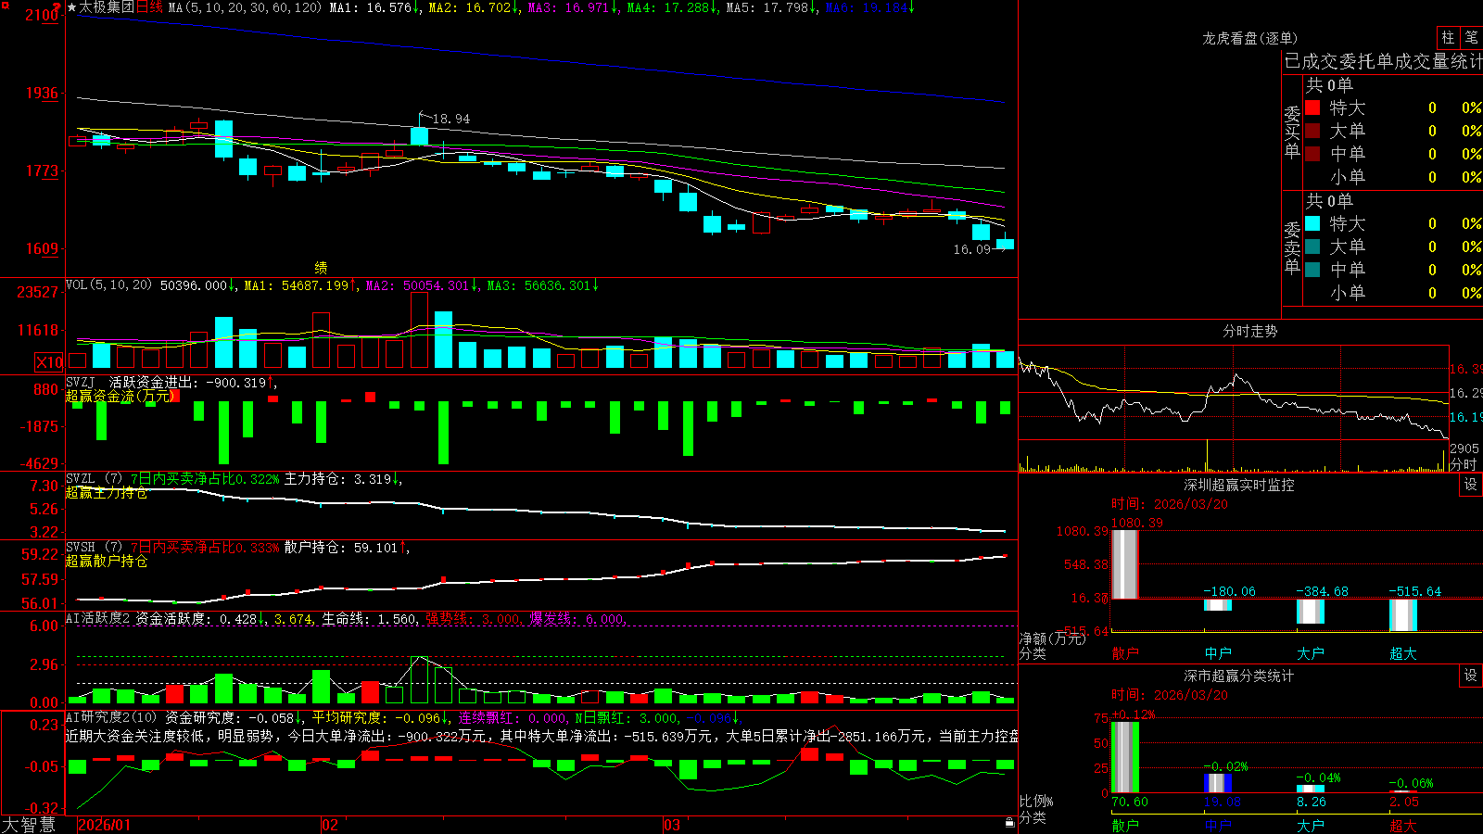Click the cyan 特大 sell-order swatch
The width and height of the screenshot is (1483, 834).
pos(1312,223)
